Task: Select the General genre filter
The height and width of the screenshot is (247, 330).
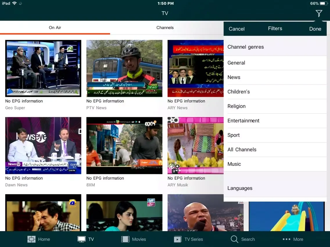Action: [275, 63]
